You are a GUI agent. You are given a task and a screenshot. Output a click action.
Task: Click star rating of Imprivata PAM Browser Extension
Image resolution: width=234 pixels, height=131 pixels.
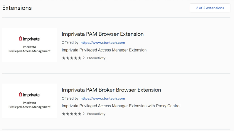point(71,58)
